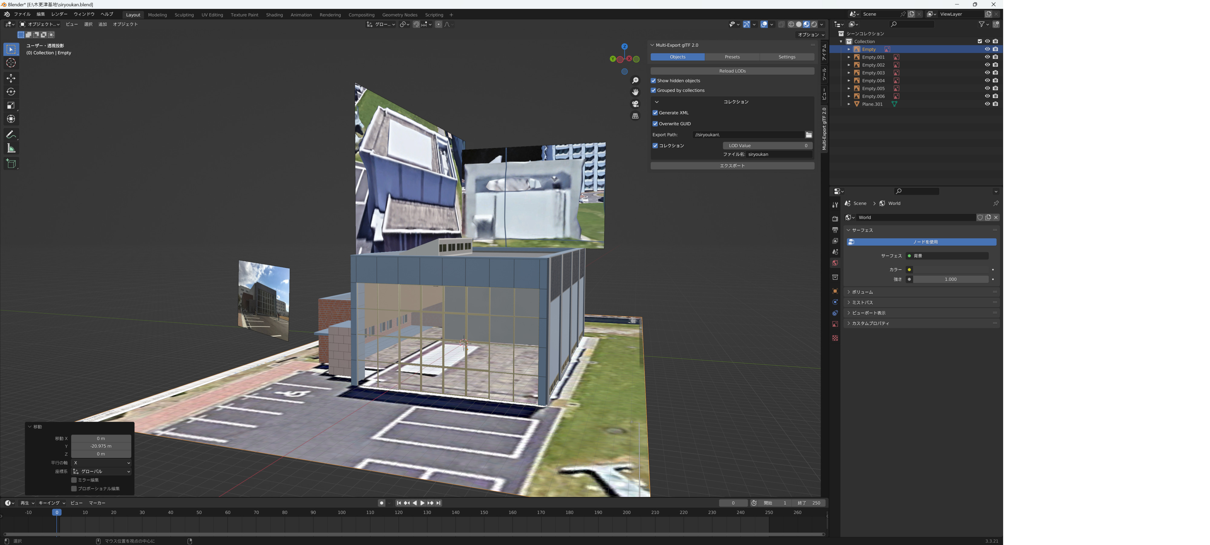This screenshot has height=545, width=1210.
Task: Switch to the Modeling workspace tab
Action: 157,15
